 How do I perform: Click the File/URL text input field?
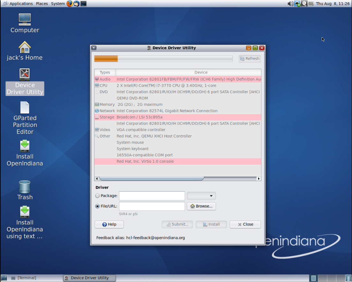152,206
